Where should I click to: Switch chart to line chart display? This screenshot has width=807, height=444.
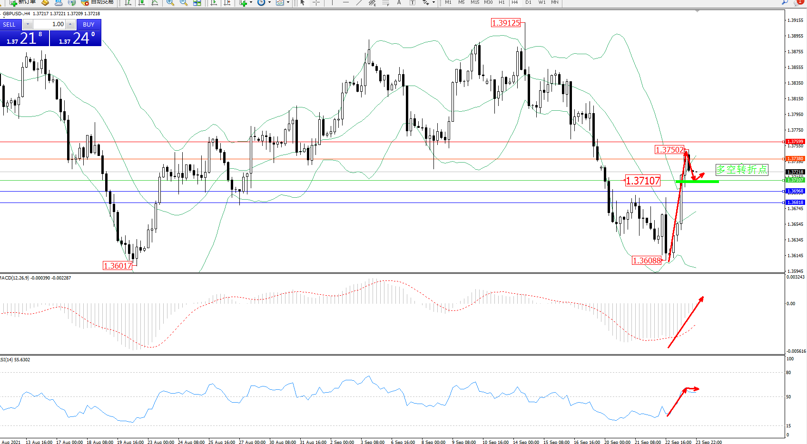(x=155, y=2)
